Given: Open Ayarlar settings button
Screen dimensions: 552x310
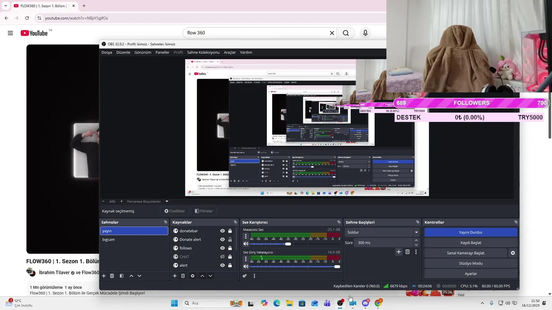Looking at the screenshot, I should pyautogui.click(x=470, y=274).
